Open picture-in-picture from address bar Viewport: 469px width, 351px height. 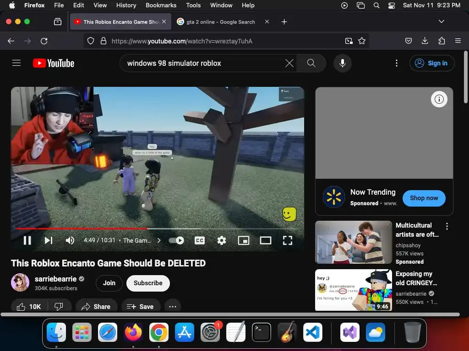(349, 41)
